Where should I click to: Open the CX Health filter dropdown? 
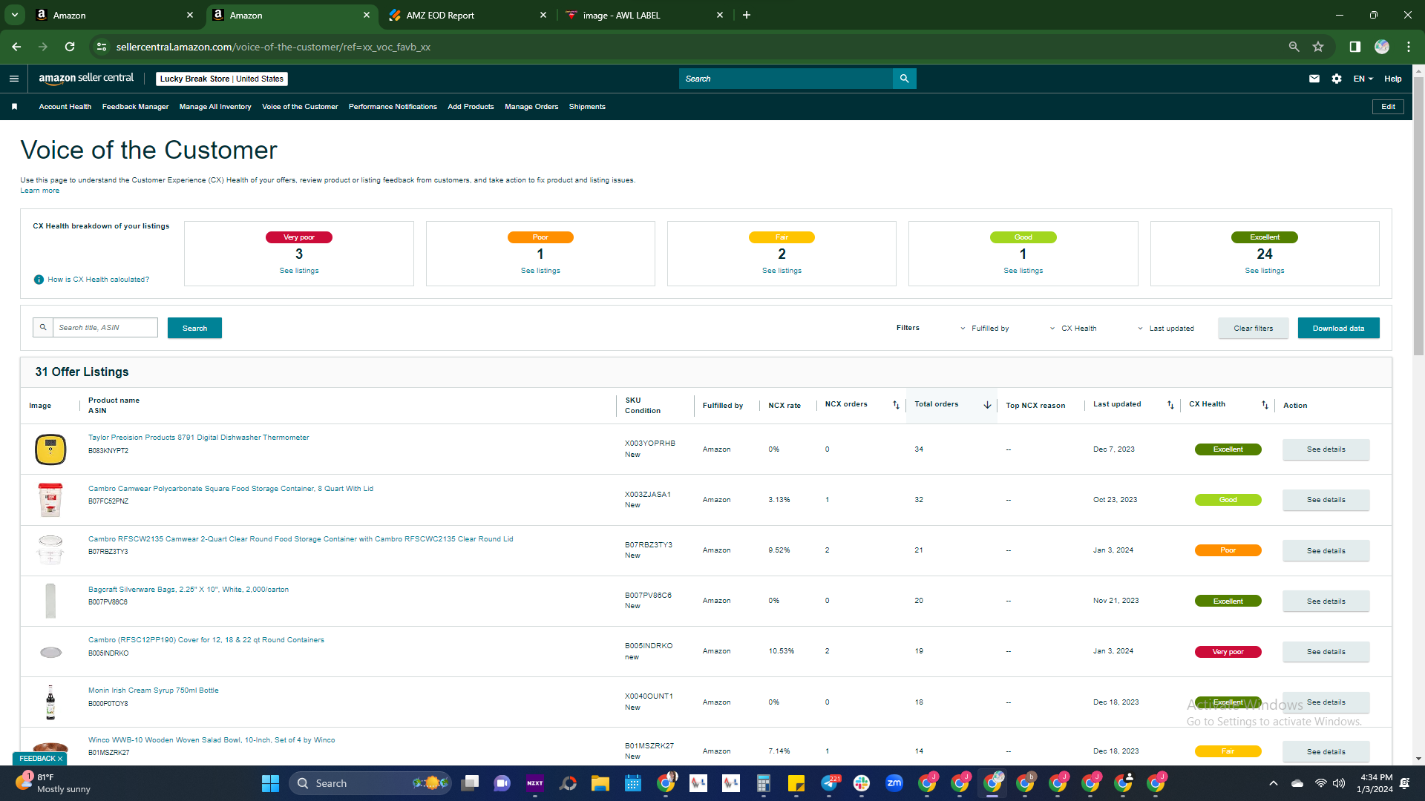click(1073, 329)
